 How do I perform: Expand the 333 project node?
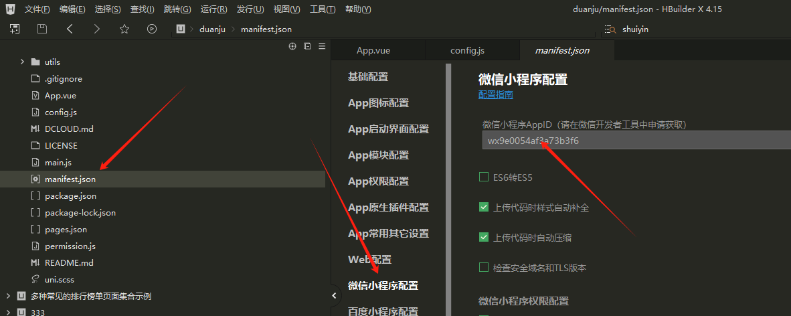click(x=8, y=313)
